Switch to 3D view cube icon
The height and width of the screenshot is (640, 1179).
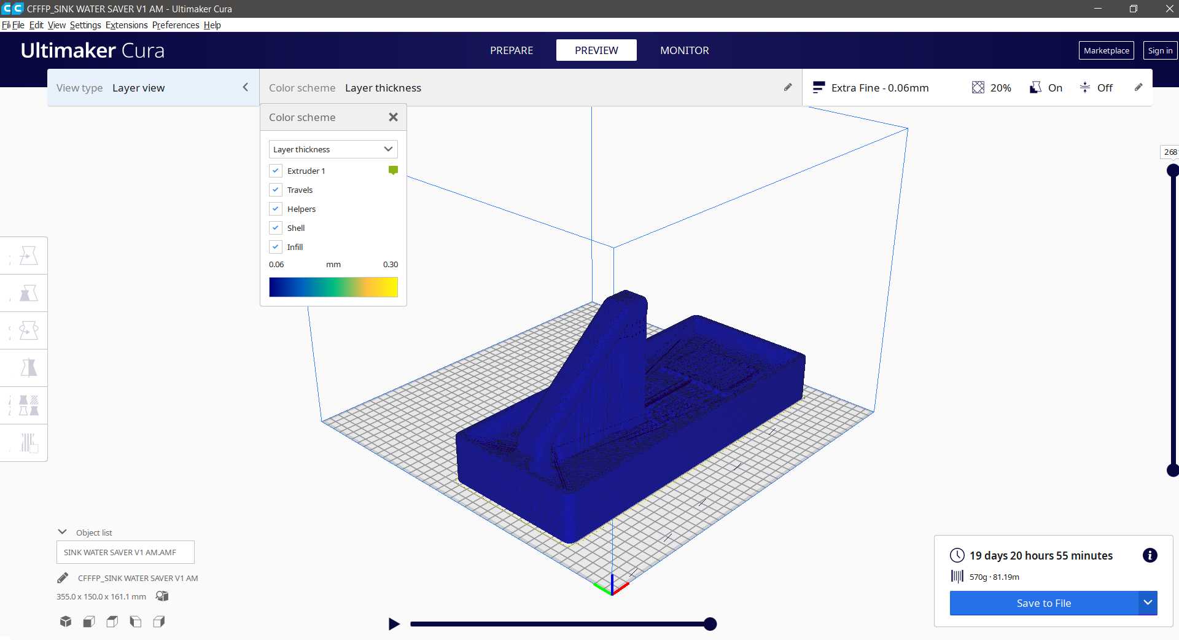[66, 622]
